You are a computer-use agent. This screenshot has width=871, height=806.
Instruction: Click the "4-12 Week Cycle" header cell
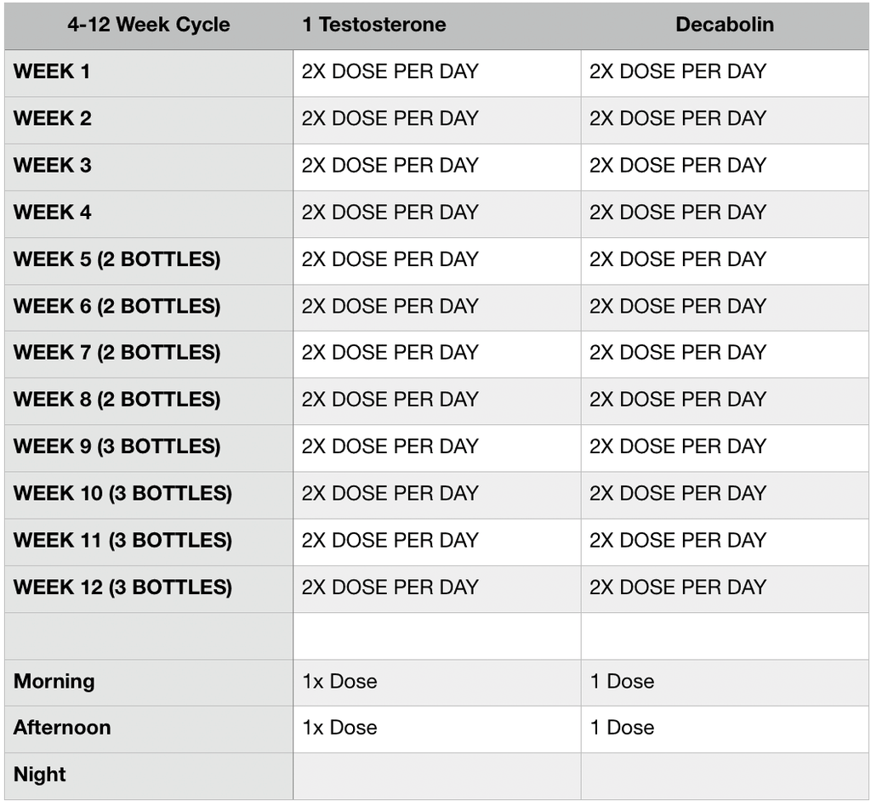[149, 25]
